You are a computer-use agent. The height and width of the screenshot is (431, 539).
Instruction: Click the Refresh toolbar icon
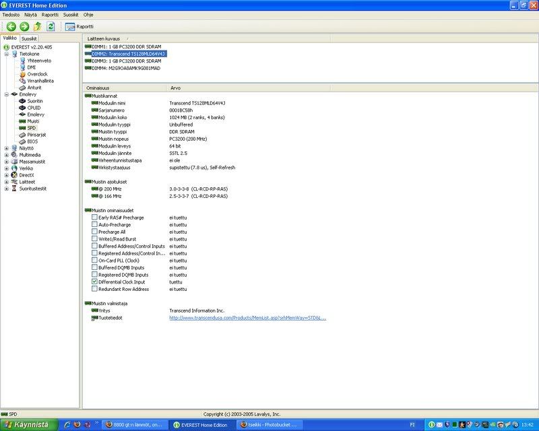click(x=51, y=26)
